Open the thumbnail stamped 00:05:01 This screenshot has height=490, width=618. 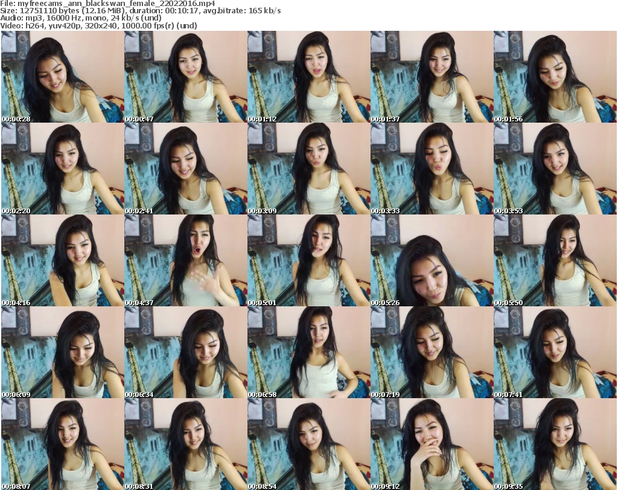(308, 260)
